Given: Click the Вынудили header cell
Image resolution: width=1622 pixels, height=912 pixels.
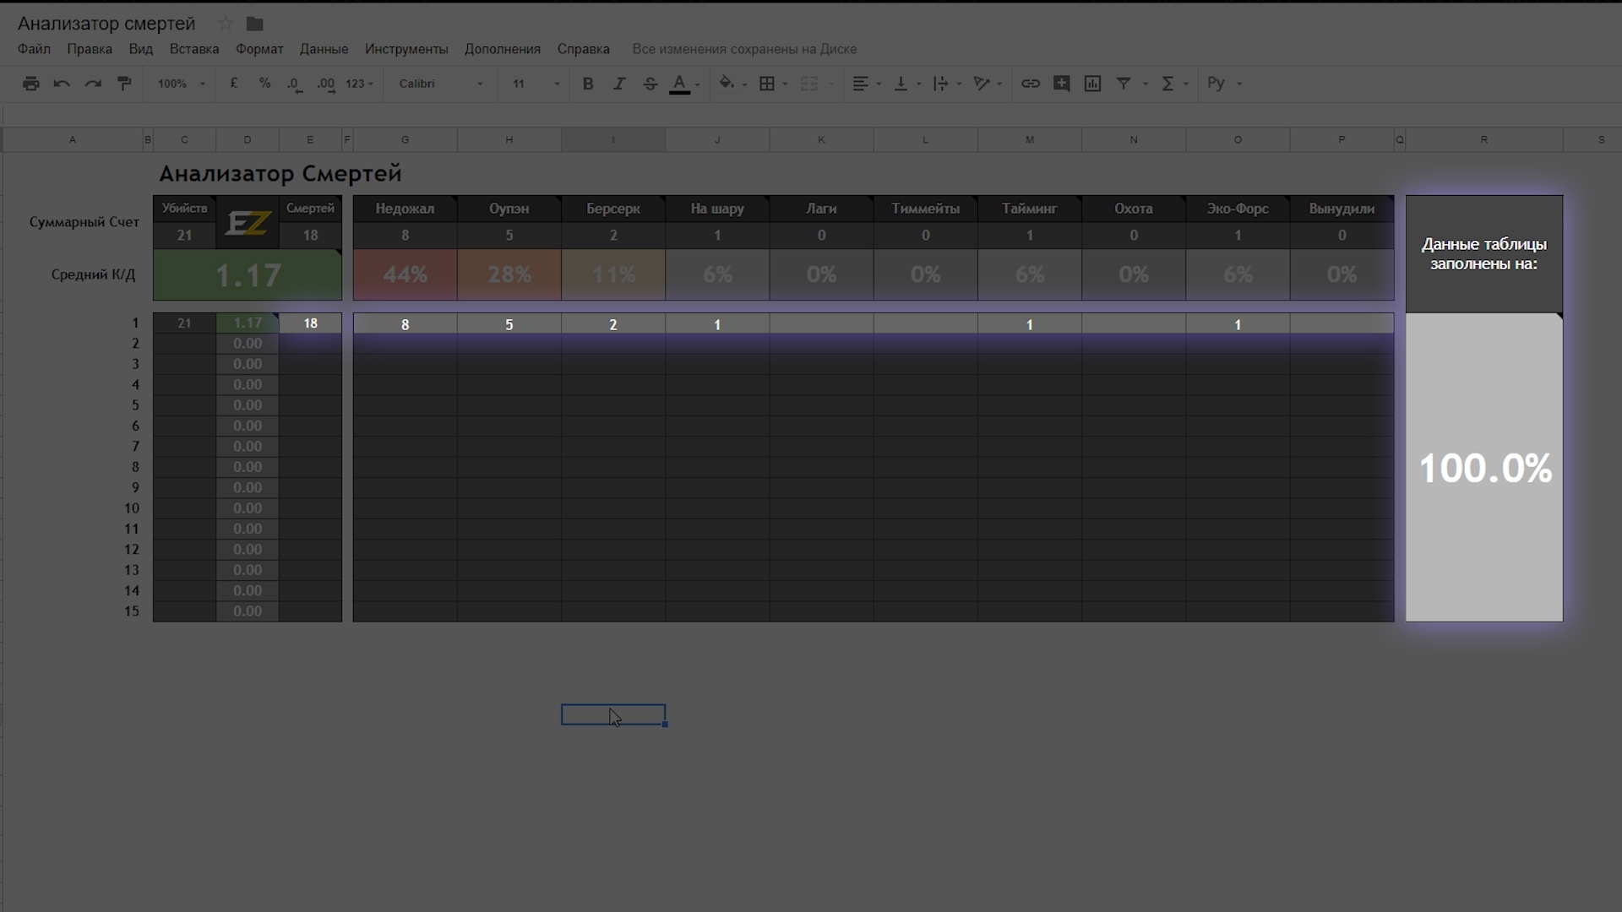Looking at the screenshot, I should point(1342,209).
